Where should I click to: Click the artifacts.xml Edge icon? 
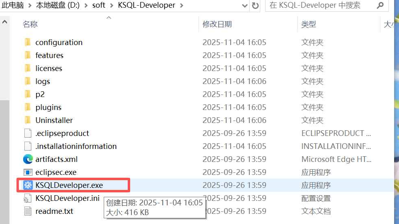28,159
